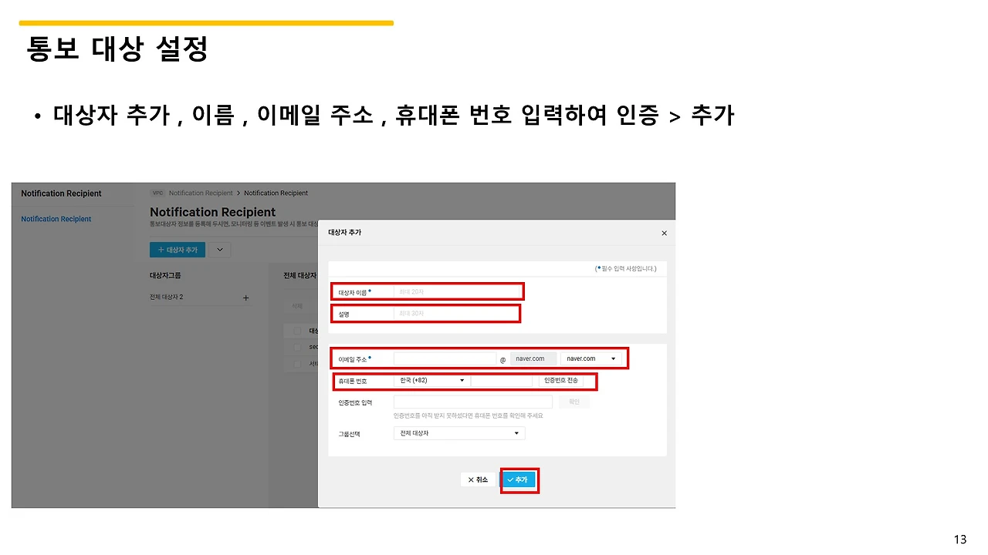The image size is (988, 555).
Task: Click the grey naver.com domain text field
Action: tap(533, 358)
